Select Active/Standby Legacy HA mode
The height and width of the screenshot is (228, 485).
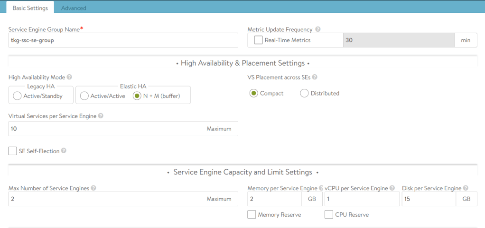pyautogui.click(x=18, y=96)
